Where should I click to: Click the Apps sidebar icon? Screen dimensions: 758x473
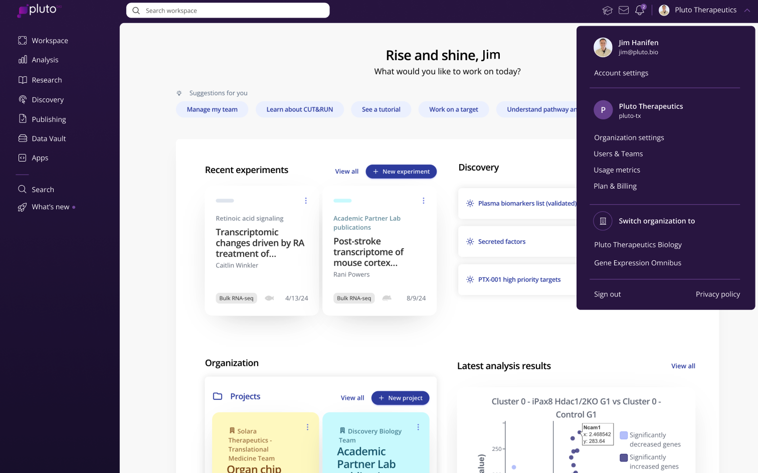point(23,157)
